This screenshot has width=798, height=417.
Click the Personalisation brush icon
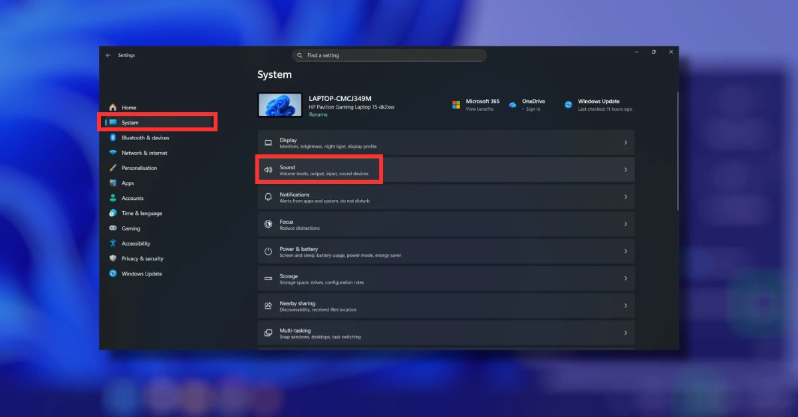click(x=113, y=167)
